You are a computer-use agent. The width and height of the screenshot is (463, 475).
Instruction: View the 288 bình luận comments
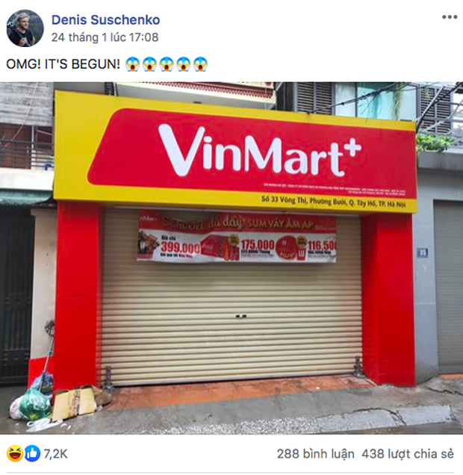point(316,454)
